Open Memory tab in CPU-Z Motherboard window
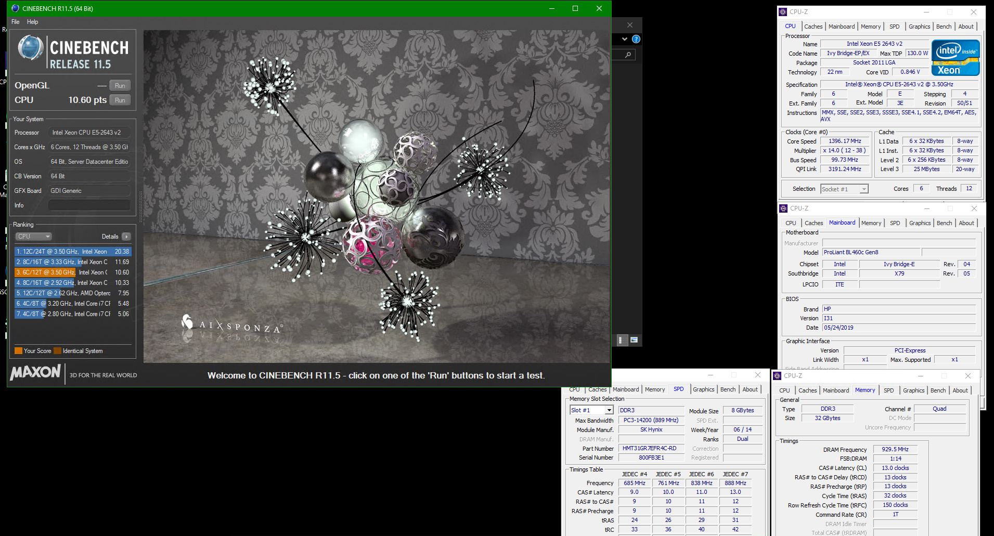Viewport: 994px width, 536px height. click(871, 223)
